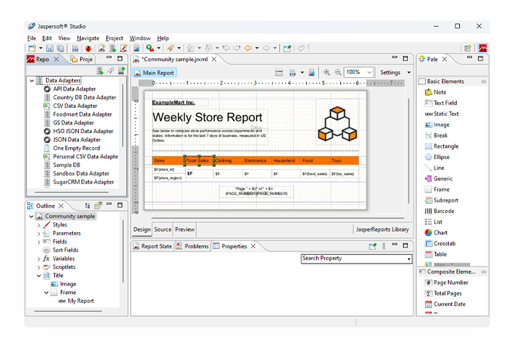This screenshot has height=352, width=514.
Task: Select the Text Field palette element
Action: click(x=445, y=103)
